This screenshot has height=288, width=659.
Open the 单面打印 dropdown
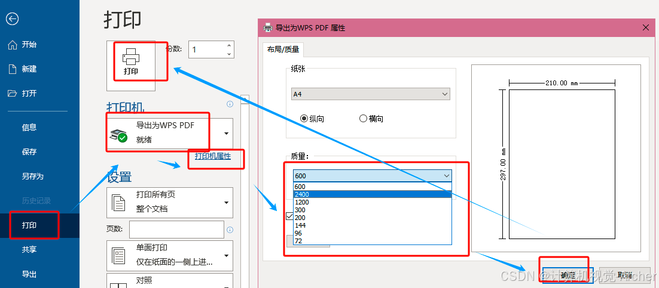pos(170,255)
